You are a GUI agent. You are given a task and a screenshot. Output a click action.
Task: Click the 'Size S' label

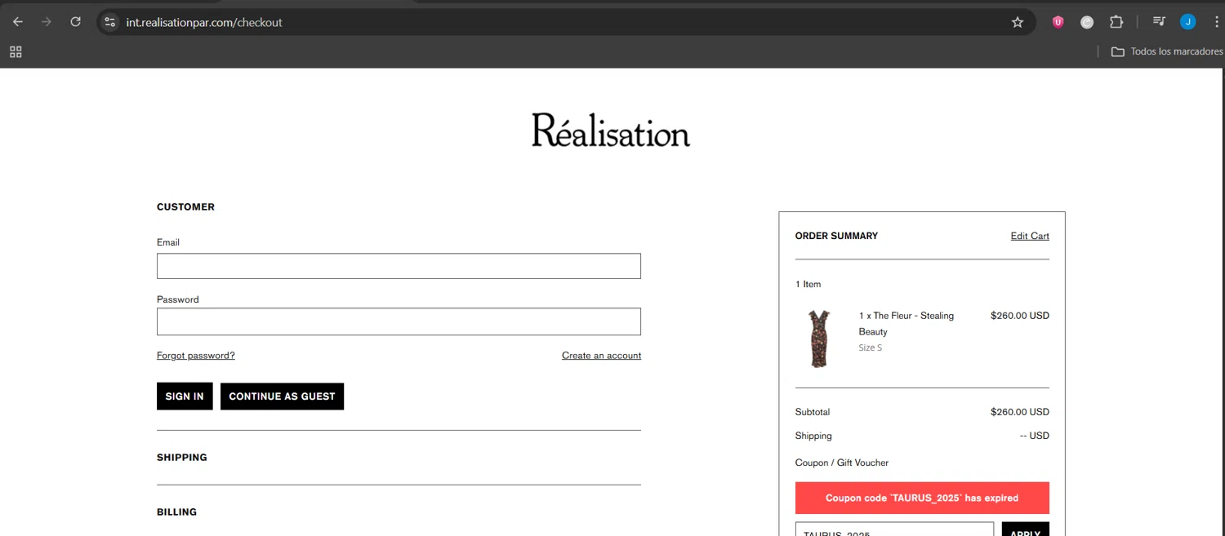coord(870,348)
